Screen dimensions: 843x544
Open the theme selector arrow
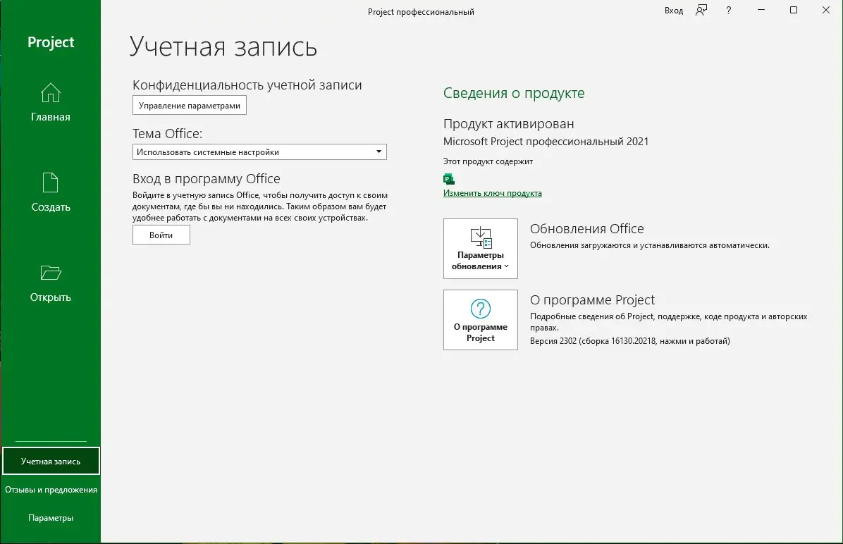pyautogui.click(x=379, y=152)
